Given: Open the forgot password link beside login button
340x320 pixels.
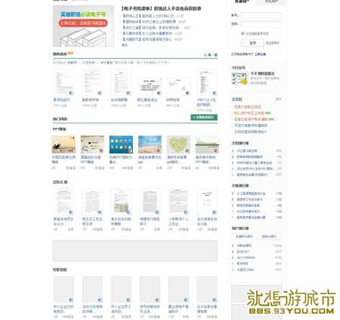Looking at the screenshot, I should [x=273, y=43].
